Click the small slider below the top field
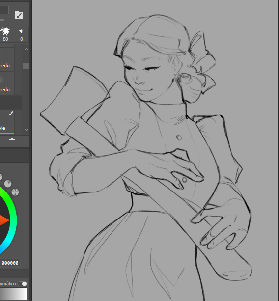 (2, 20)
